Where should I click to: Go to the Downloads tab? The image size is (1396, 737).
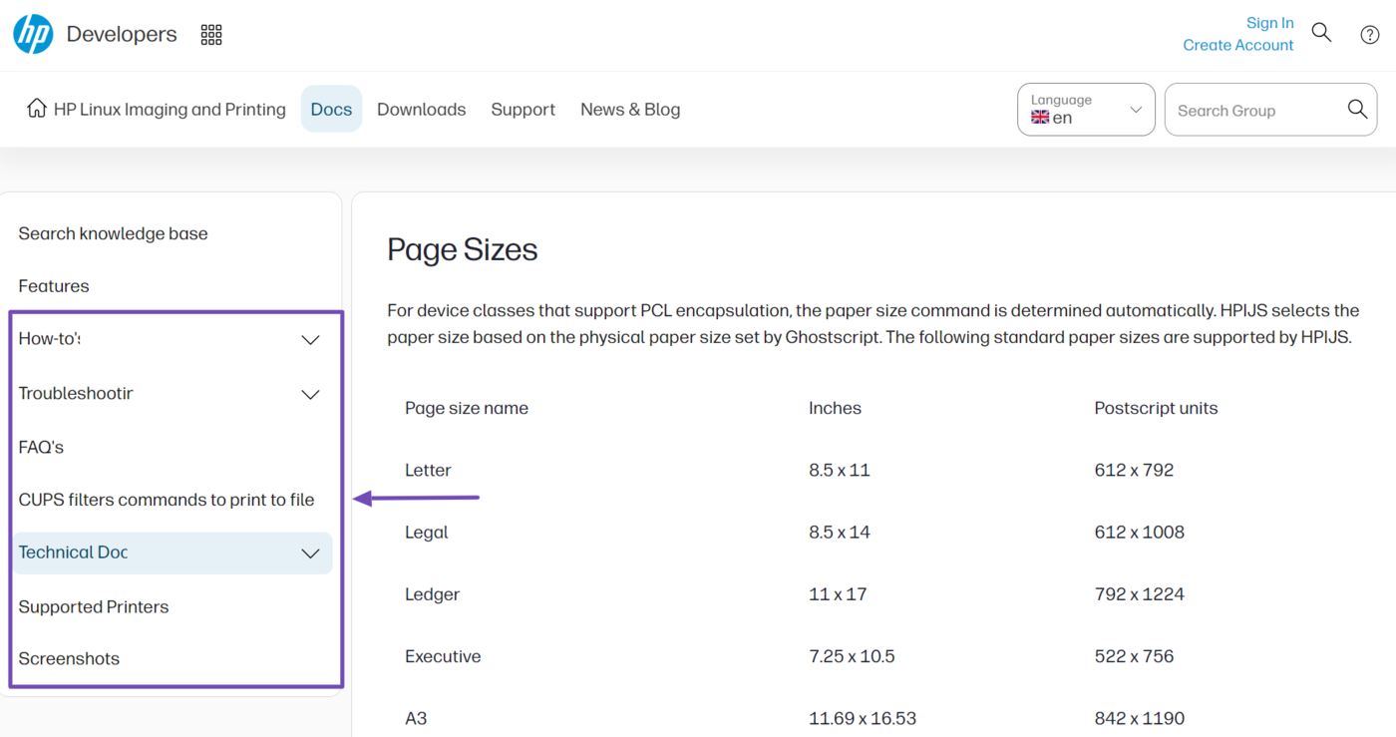click(421, 110)
